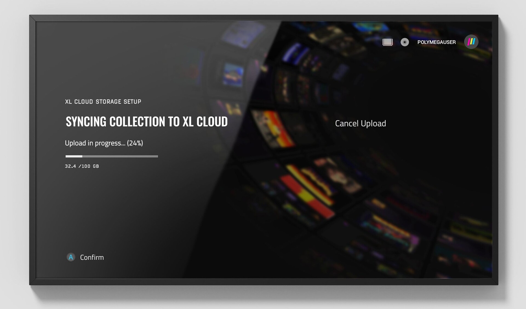Click the Syncing Collection to XL Cloud heading
Image resolution: width=526 pixels, height=309 pixels.
tap(147, 122)
